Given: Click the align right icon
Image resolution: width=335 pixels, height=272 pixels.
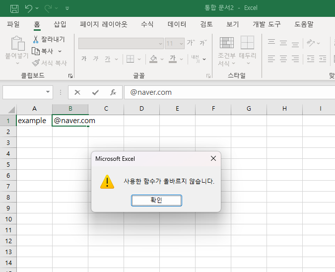Looking at the screenshot, I should 295,59.
